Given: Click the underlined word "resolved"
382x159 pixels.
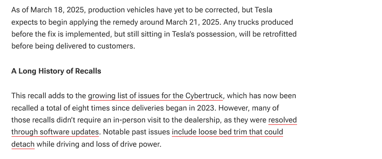Looking at the screenshot, I should click(283, 120).
